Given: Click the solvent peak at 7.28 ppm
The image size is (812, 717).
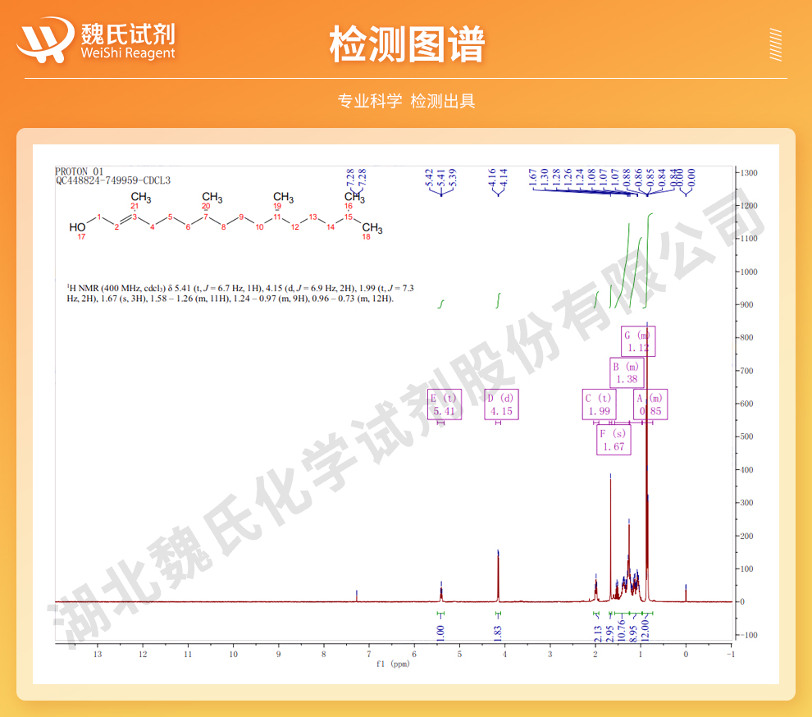Looking at the screenshot, I should [356, 595].
